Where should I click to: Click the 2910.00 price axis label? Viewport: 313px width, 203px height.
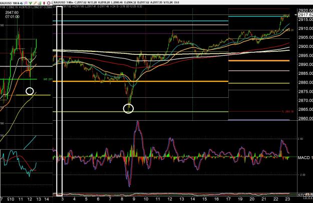click(305, 28)
